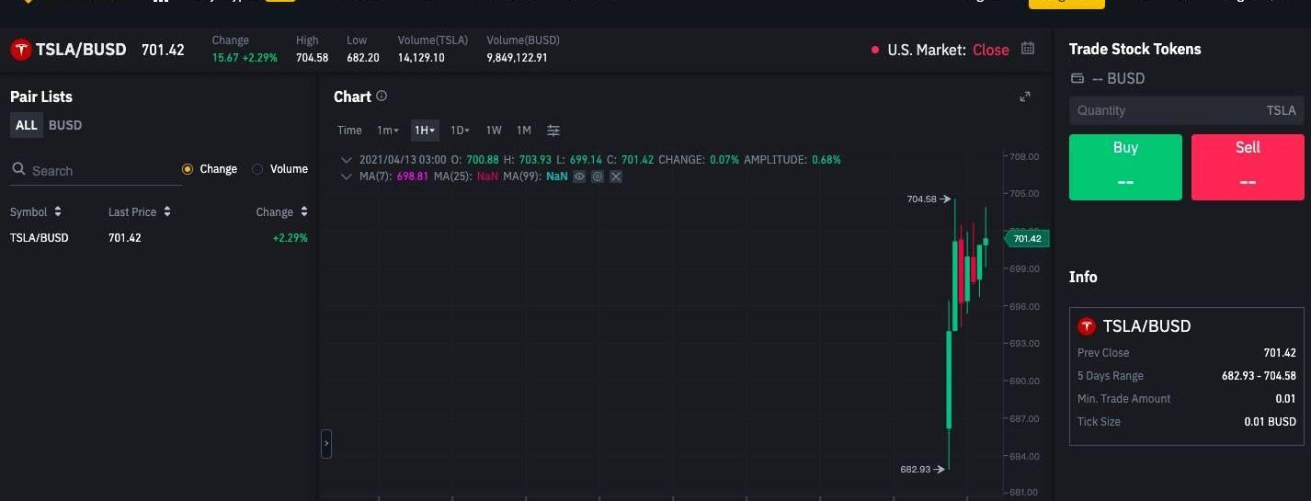The height and width of the screenshot is (501, 1311).
Task: Select the 1W chart interval
Action: 494,131
